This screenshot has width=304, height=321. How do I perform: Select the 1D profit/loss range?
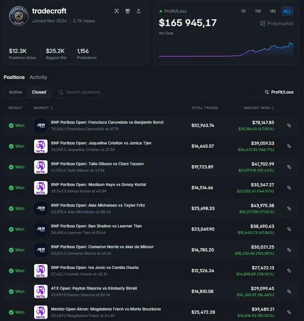[x=243, y=11]
